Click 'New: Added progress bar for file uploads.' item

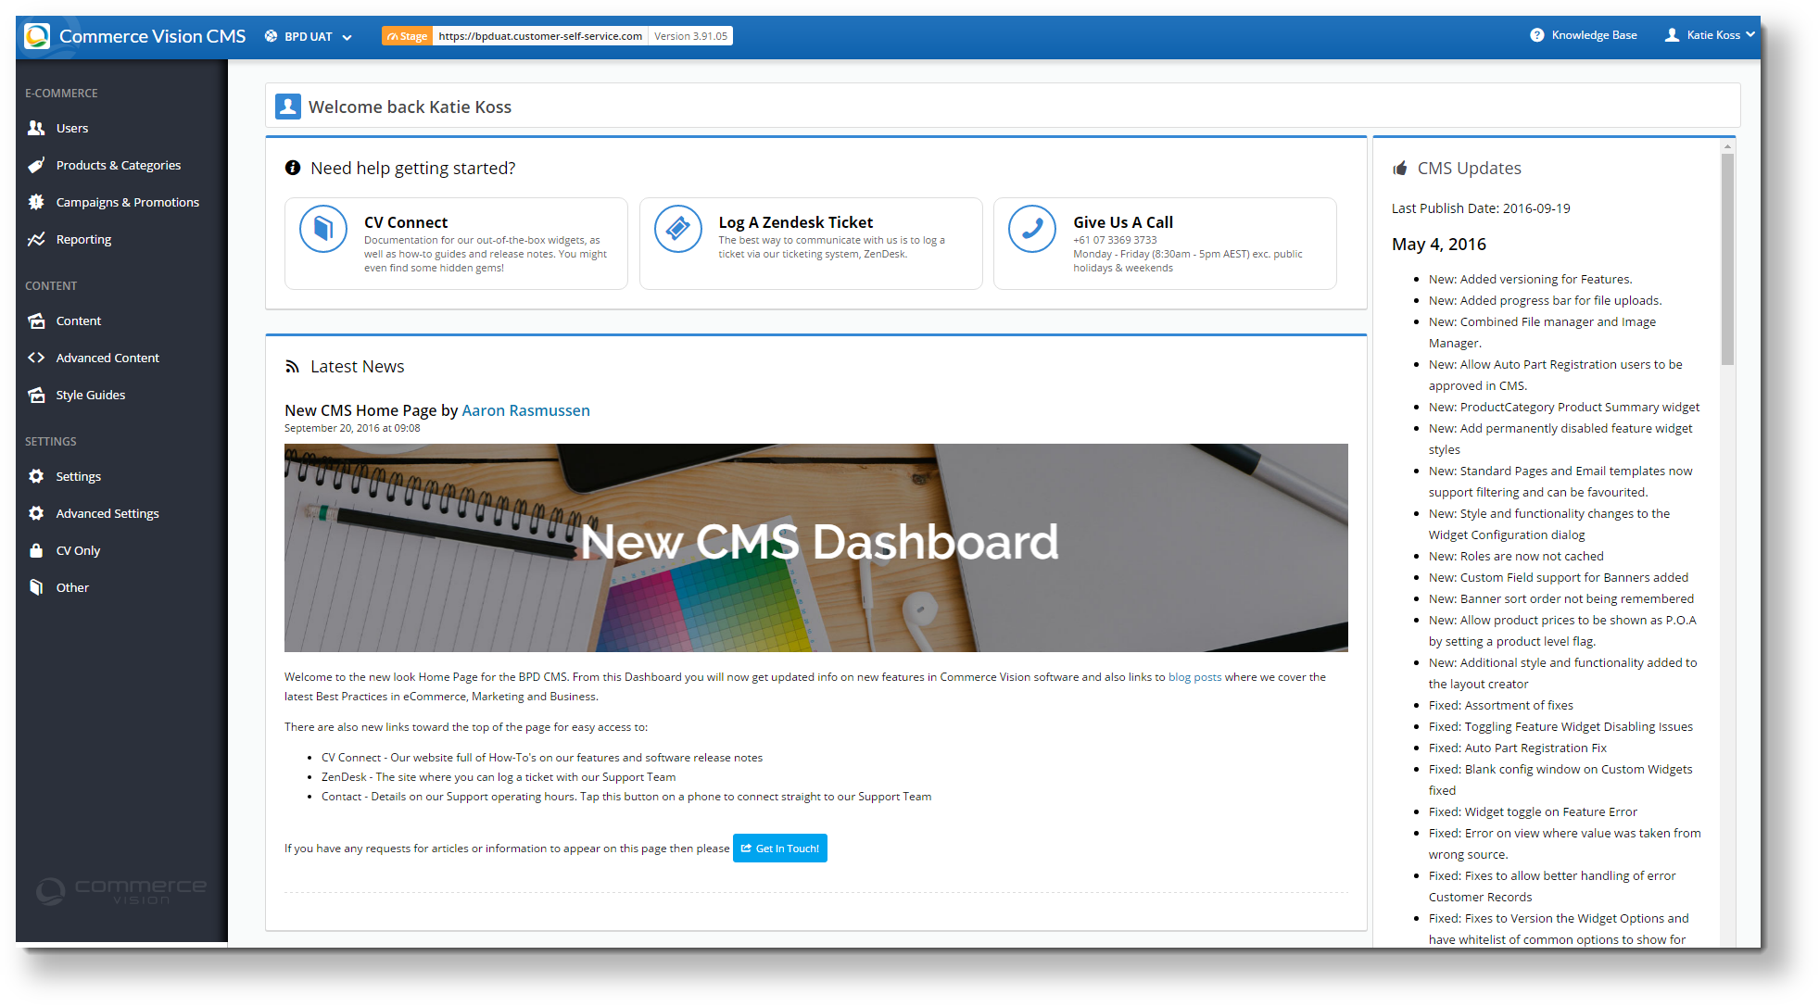1546,300
